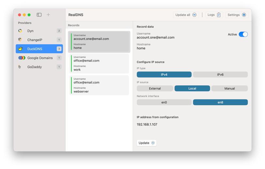This screenshot has height=169, width=265.
Task: Click the RealDNS window title
Action: [x=76, y=15]
